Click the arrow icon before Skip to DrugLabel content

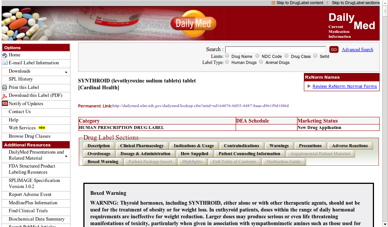point(273,3)
